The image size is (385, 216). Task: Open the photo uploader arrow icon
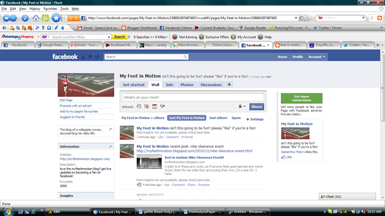pyautogui.click(x=63, y=28)
